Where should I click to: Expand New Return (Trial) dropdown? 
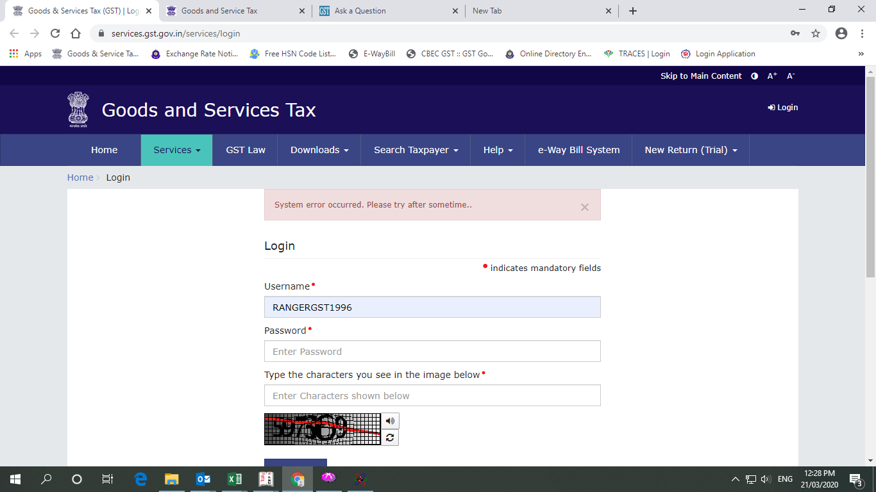pyautogui.click(x=691, y=150)
